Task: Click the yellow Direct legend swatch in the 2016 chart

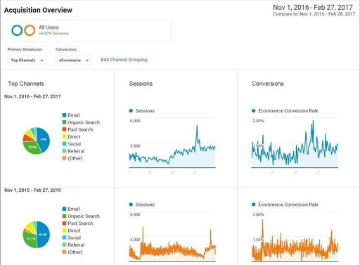Action: [x=64, y=136]
